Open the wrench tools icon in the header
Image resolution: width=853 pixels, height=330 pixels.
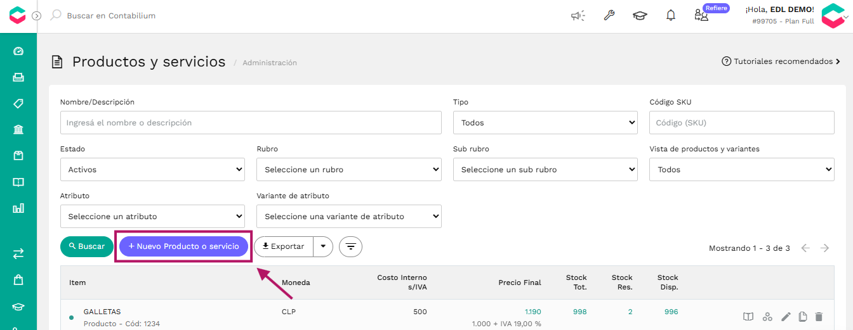click(x=609, y=15)
